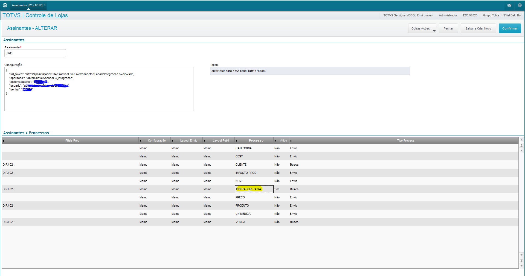Screen dimensions: 525x276
Task: Close the Assinantes tab with its X
Action: pos(45,5)
